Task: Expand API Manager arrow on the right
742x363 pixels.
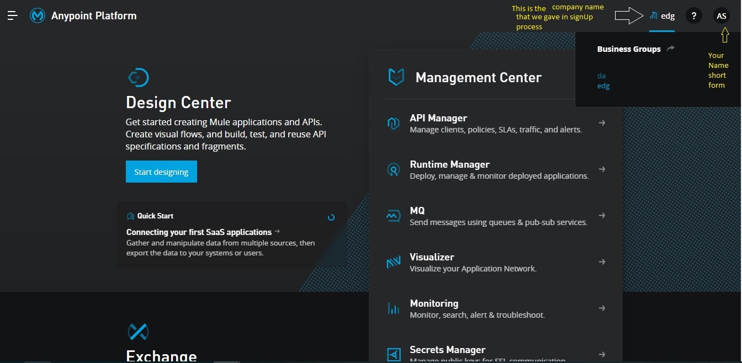Action: click(602, 123)
